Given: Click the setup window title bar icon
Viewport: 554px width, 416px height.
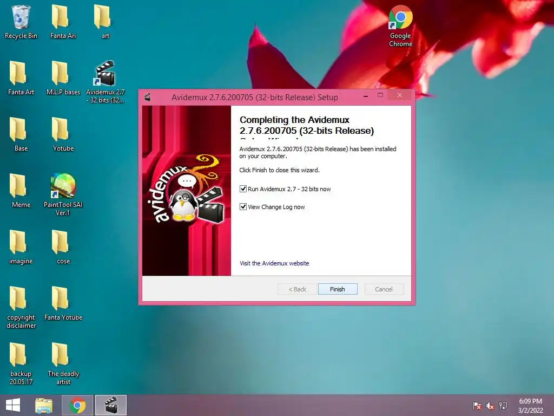Looking at the screenshot, I should pyautogui.click(x=148, y=97).
